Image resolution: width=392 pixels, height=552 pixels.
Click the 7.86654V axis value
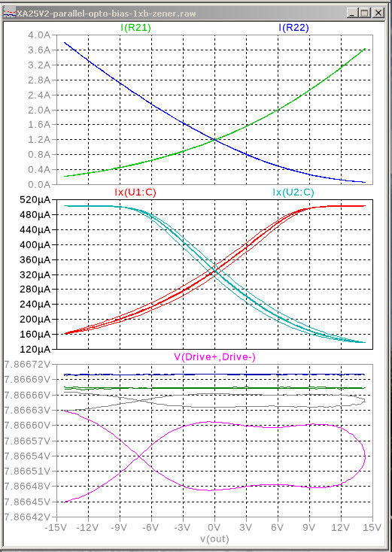28,456
